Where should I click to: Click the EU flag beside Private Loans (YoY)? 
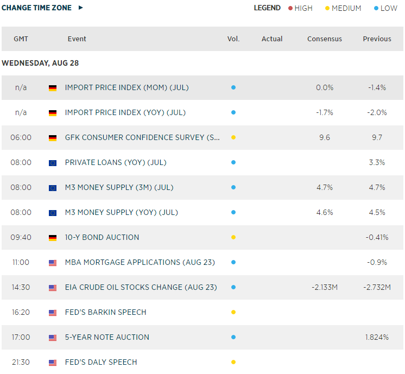pyautogui.click(x=53, y=163)
